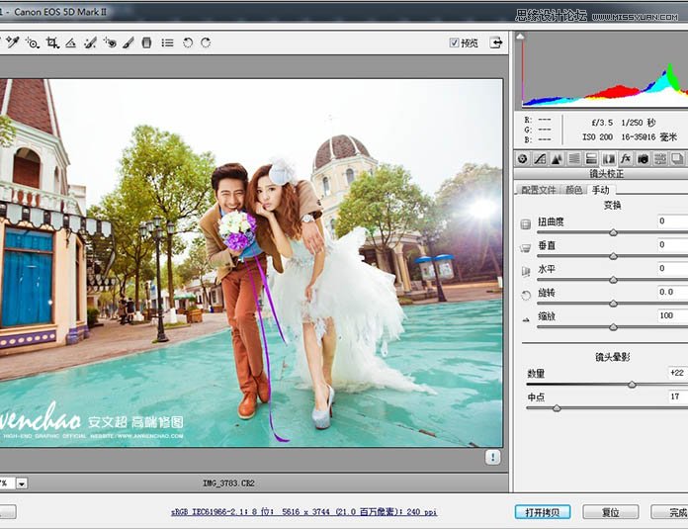Open the Lens Corrections panel tab

click(609, 159)
